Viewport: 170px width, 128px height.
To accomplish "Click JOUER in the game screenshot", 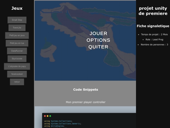I will (98, 34).
